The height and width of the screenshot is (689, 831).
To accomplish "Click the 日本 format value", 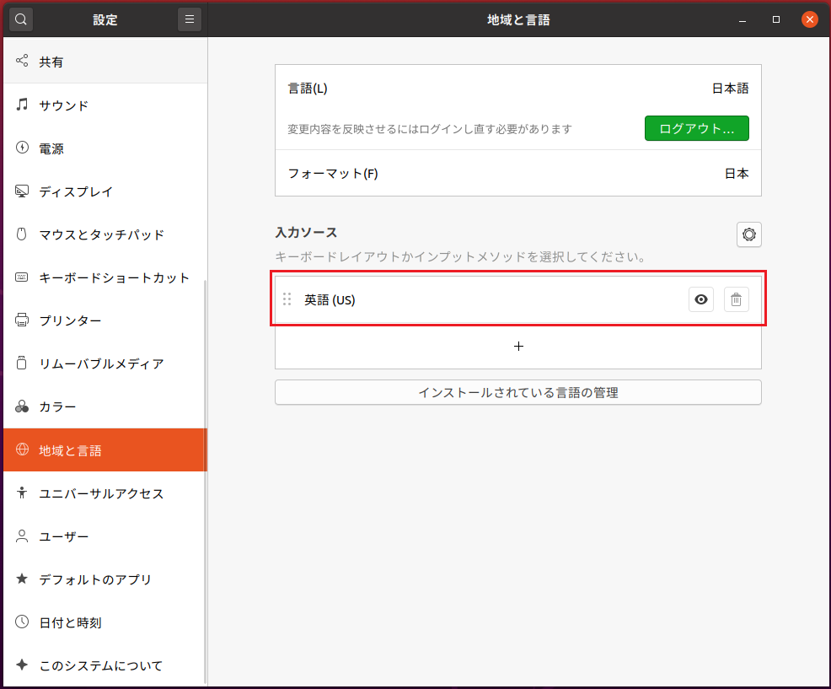I will (736, 174).
